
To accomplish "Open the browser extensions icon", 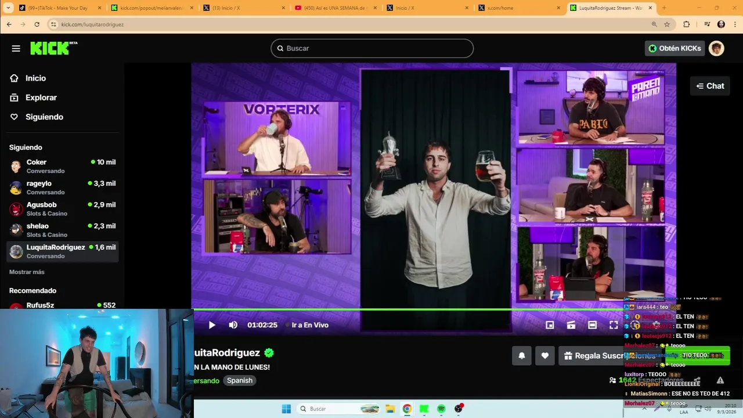I will (687, 24).
